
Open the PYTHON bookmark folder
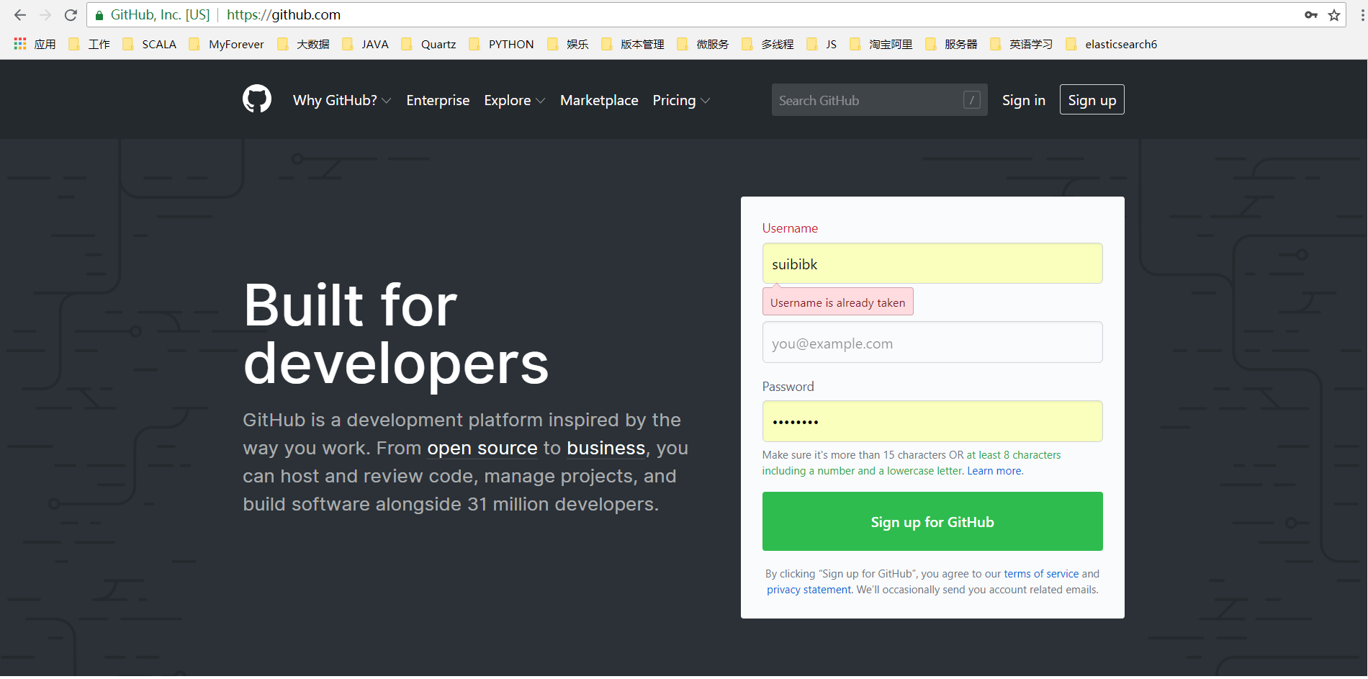tap(501, 44)
